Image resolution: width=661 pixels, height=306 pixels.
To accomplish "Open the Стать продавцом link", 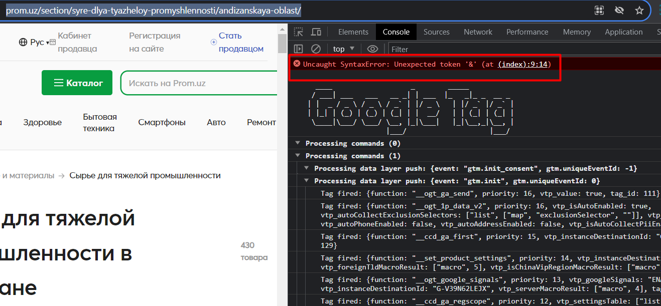I will pos(241,42).
